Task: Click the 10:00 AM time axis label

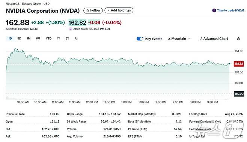Action: point(23,102)
